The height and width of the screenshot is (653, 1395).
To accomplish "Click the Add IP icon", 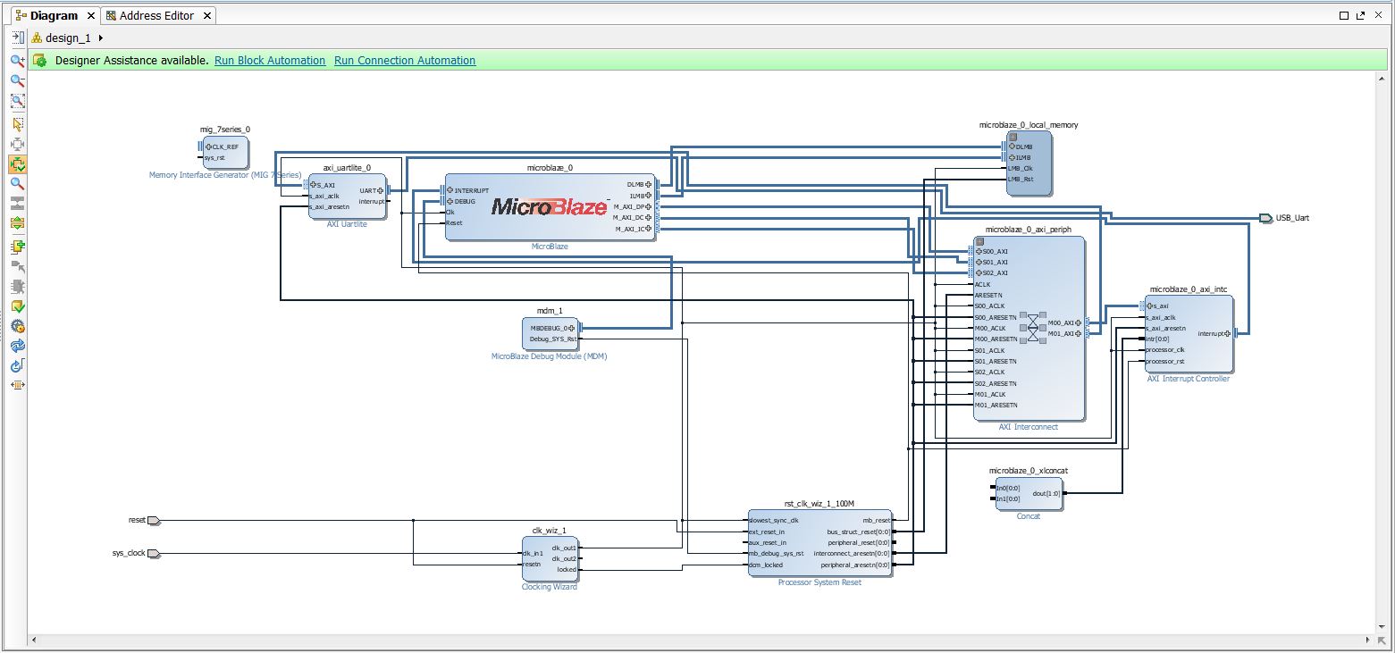I will [17, 247].
